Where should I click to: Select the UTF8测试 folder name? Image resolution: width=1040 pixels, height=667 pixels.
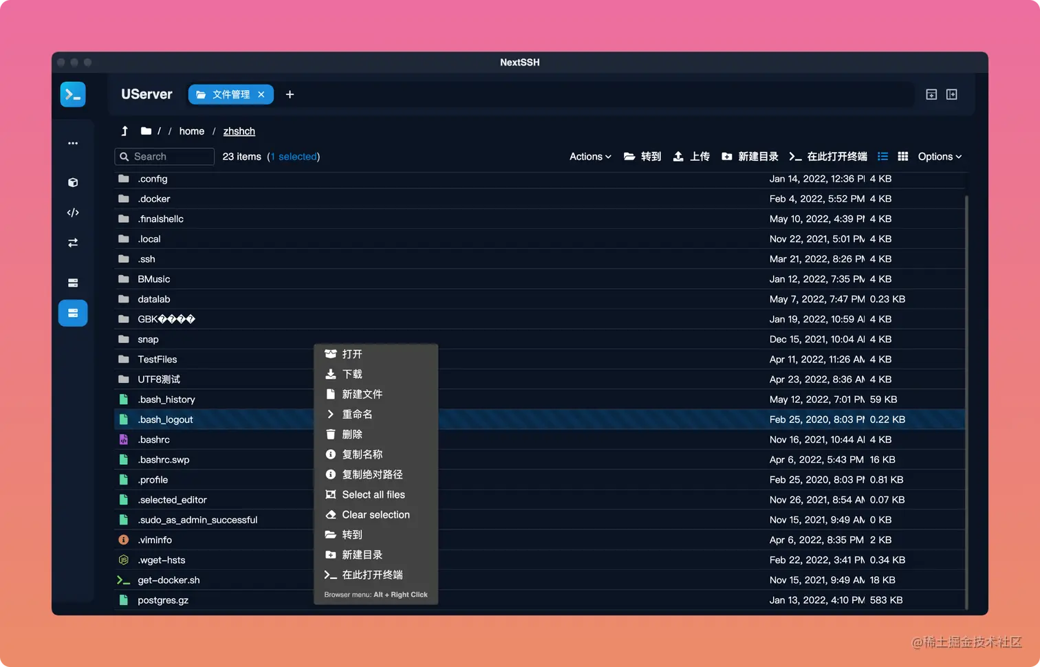pos(159,380)
